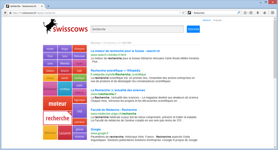The width and height of the screenshot is (278, 150).
Task: Open a new tab with plus button
Action: tap(48, 6)
